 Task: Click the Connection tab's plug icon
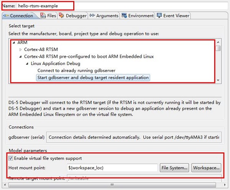pyautogui.click(x=6, y=15)
